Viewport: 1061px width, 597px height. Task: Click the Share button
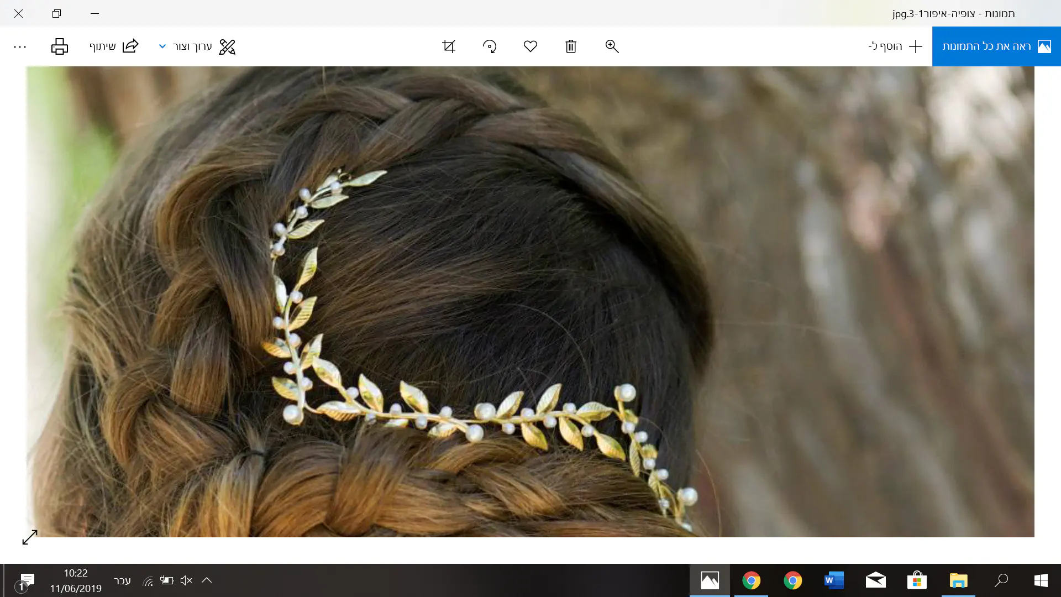coord(114,46)
